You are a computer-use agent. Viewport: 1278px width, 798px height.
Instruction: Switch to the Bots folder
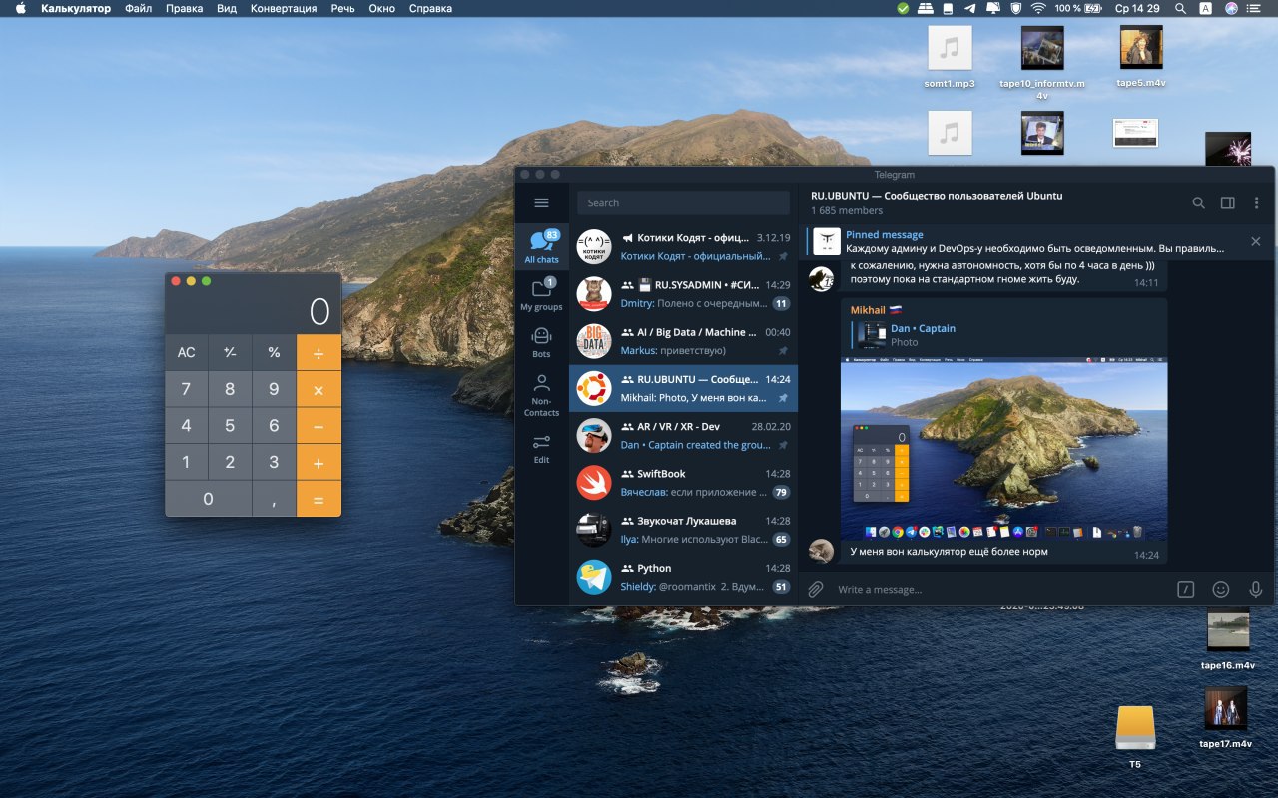point(541,341)
